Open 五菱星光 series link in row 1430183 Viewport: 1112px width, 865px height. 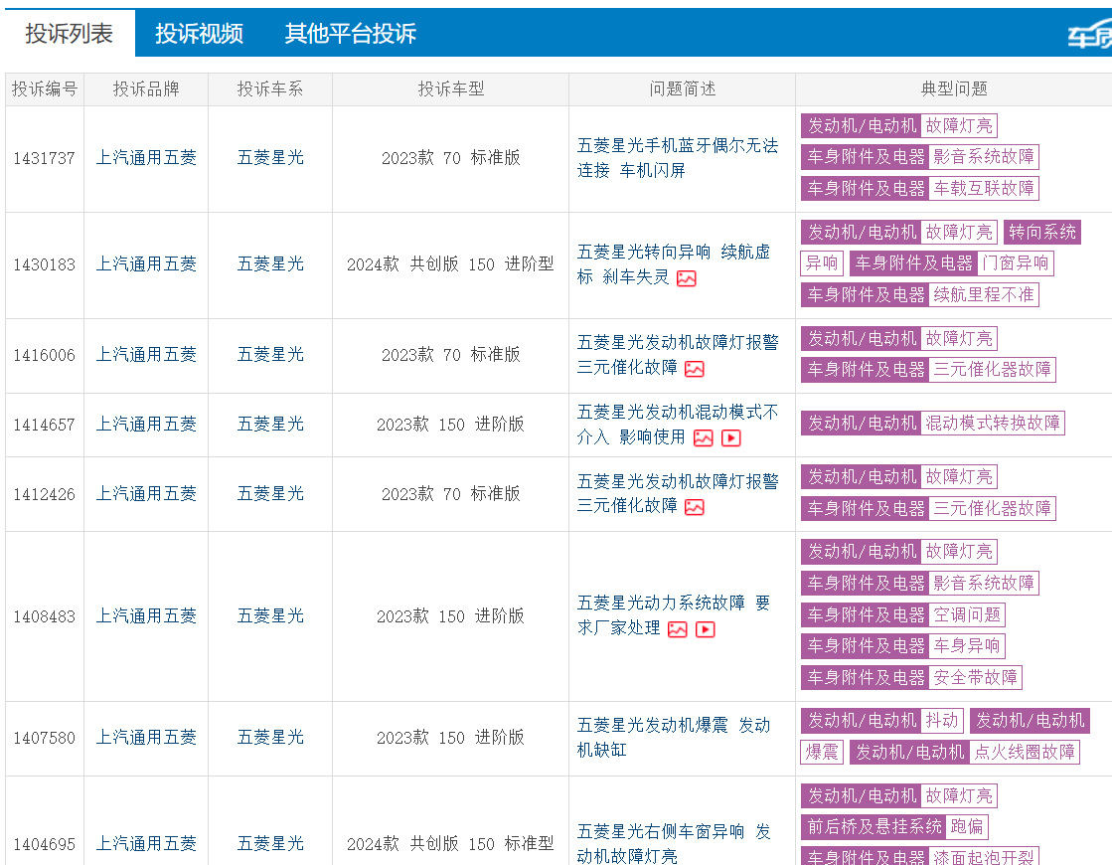click(270, 263)
